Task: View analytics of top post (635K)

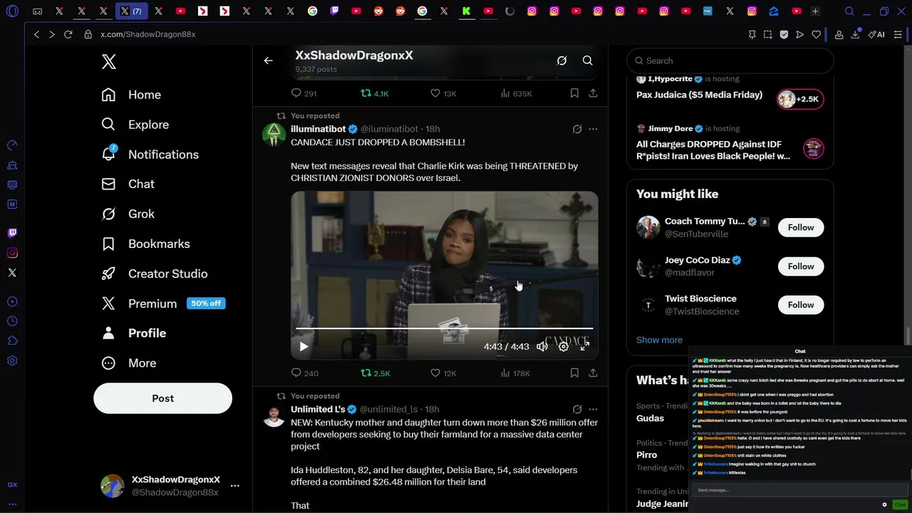Action: tap(516, 93)
